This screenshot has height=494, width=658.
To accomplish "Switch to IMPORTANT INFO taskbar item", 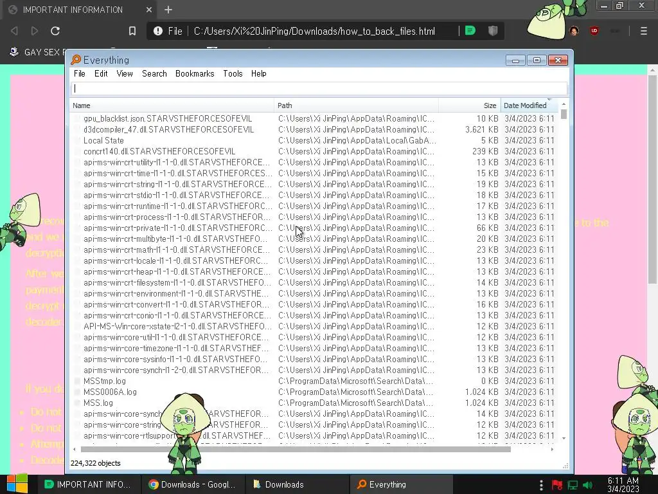I will pyautogui.click(x=87, y=484).
